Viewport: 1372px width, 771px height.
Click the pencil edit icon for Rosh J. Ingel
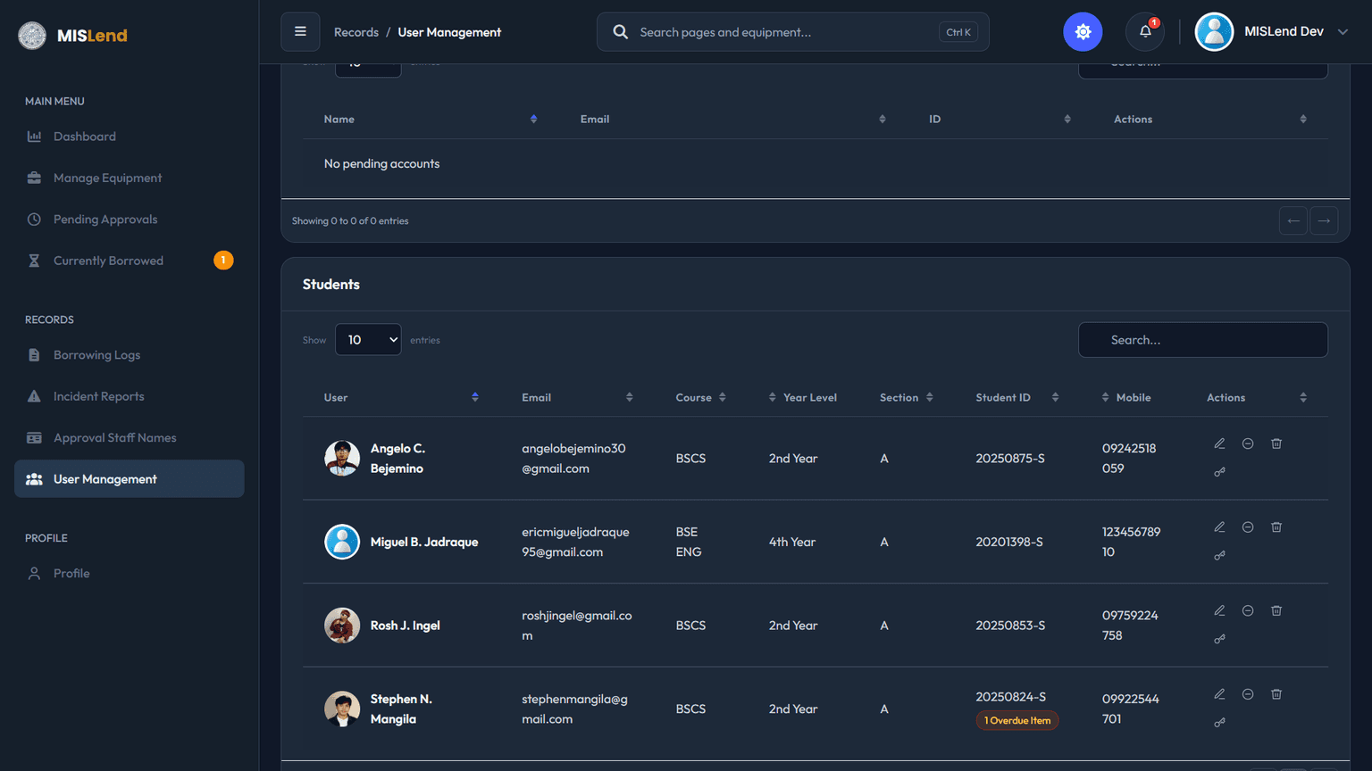pyautogui.click(x=1219, y=610)
